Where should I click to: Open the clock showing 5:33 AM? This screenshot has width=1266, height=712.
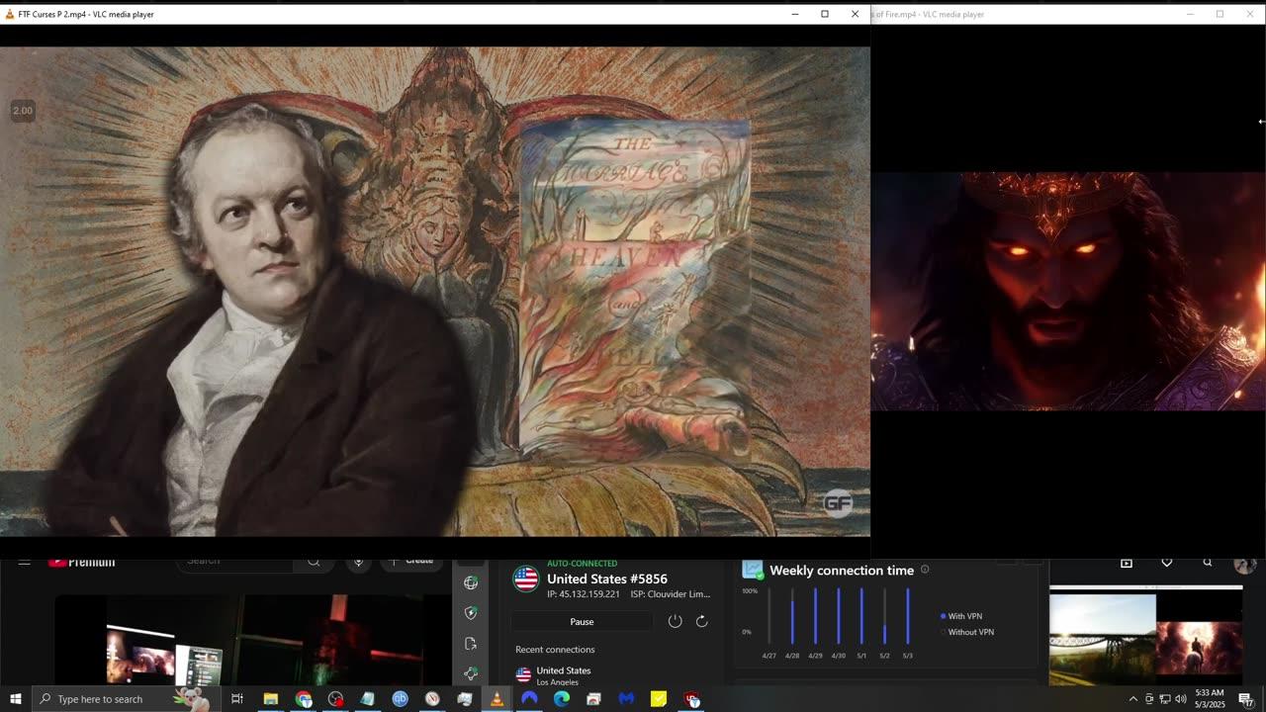[x=1210, y=698]
